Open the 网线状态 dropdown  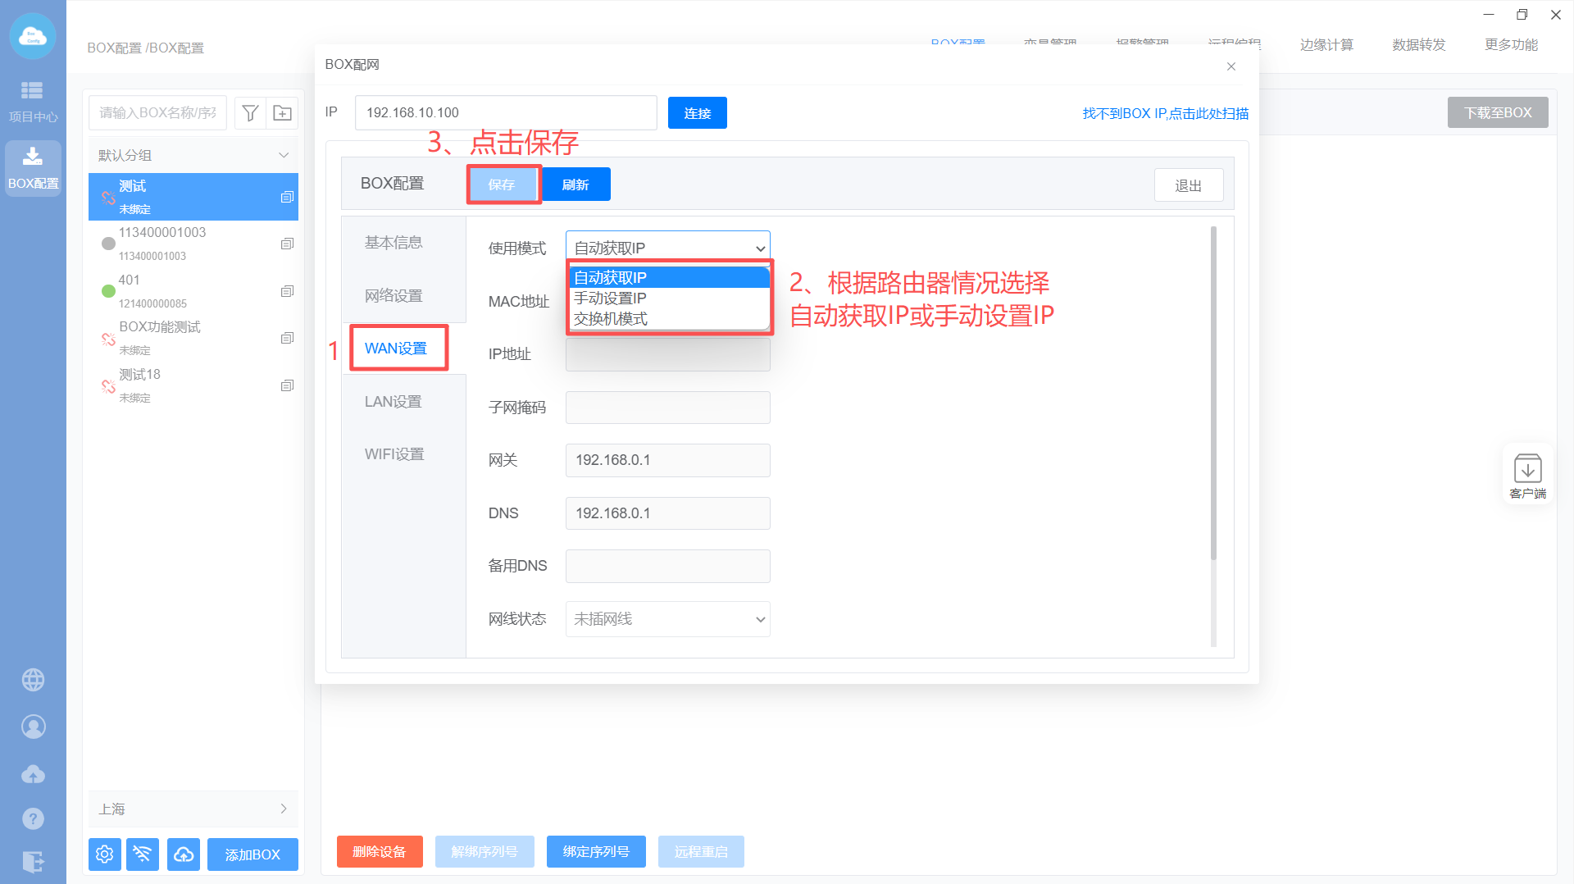pos(667,619)
